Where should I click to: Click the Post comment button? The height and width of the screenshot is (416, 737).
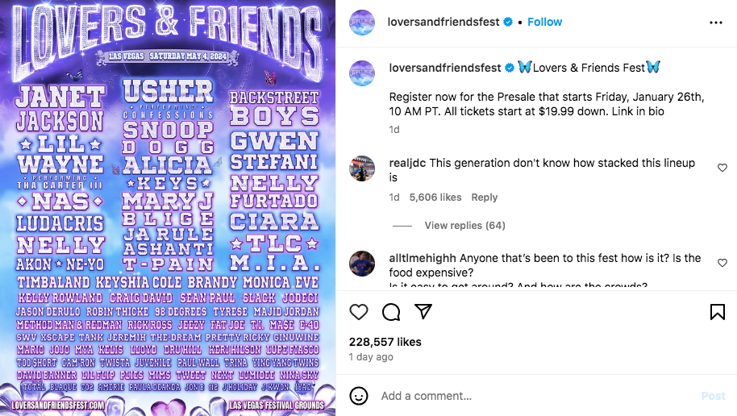click(713, 396)
